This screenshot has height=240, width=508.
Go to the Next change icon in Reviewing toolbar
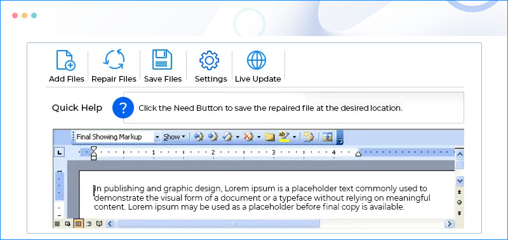click(213, 137)
